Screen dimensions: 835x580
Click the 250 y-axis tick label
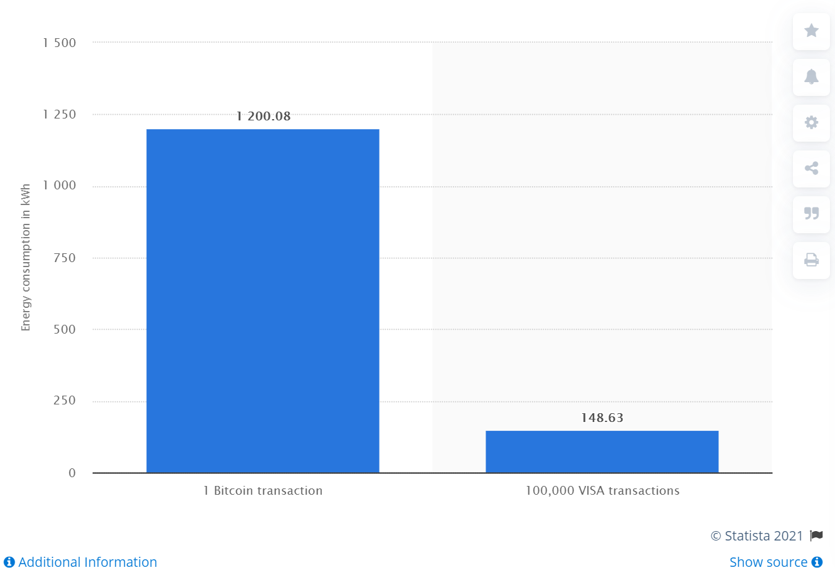coord(65,400)
